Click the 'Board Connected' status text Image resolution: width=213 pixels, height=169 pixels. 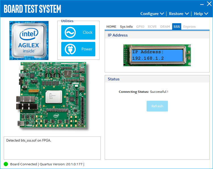[24, 164]
